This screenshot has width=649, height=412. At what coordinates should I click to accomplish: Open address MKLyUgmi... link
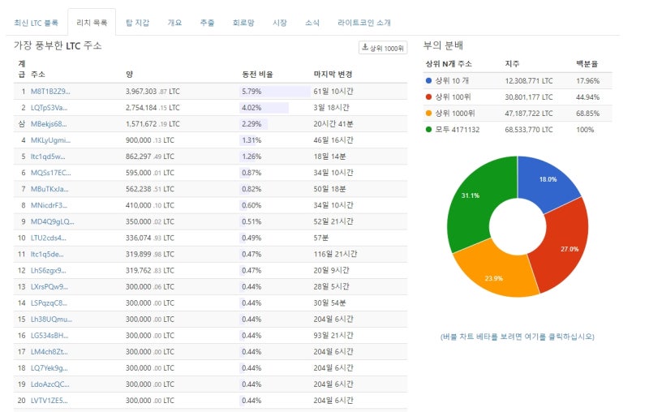click(x=50, y=140)
